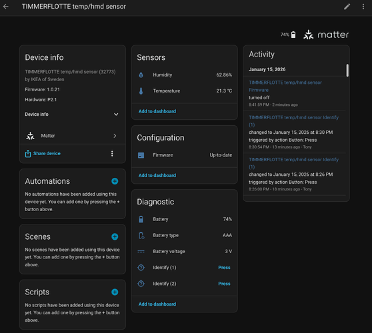Click the battery icon in header
Viewport: 372px width, 333px height.
293,35
